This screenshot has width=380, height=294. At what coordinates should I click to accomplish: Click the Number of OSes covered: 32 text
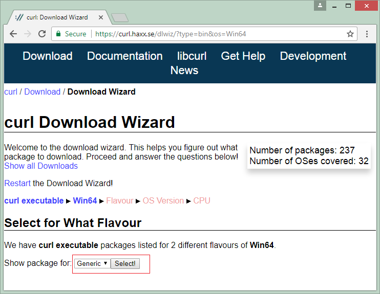pyautogui.click(x=309, y=161)
